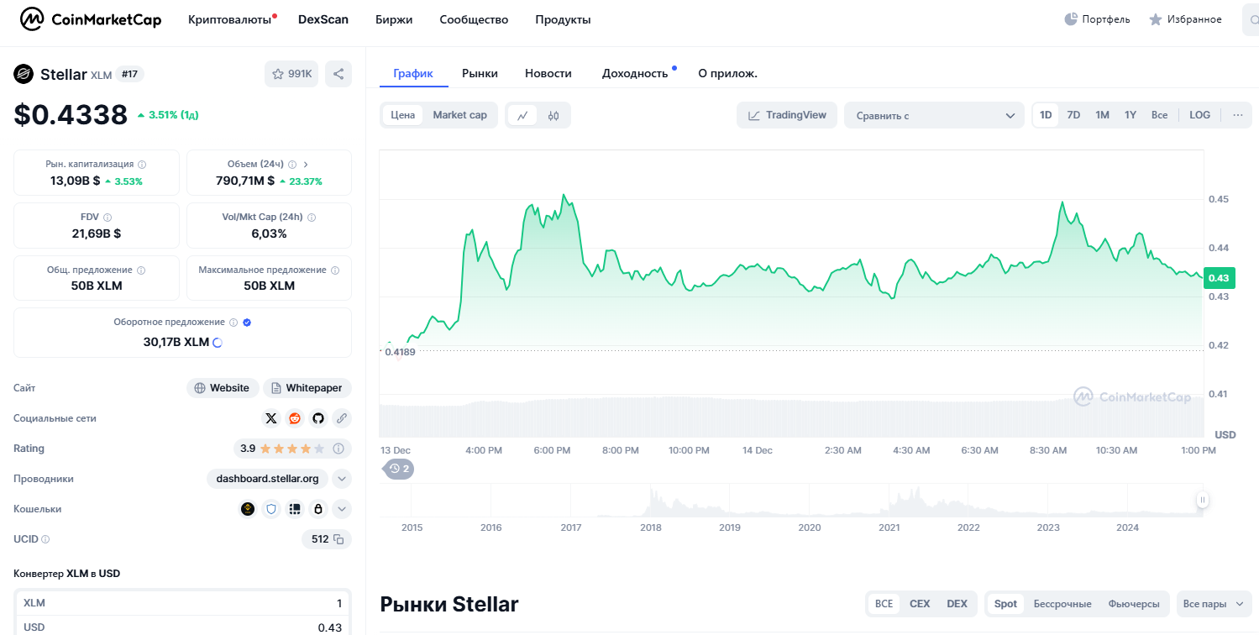The width and height of the screenshot is (1259, 635).
Task: Click the chain link social icon
Action: click(x=342, y=418)
